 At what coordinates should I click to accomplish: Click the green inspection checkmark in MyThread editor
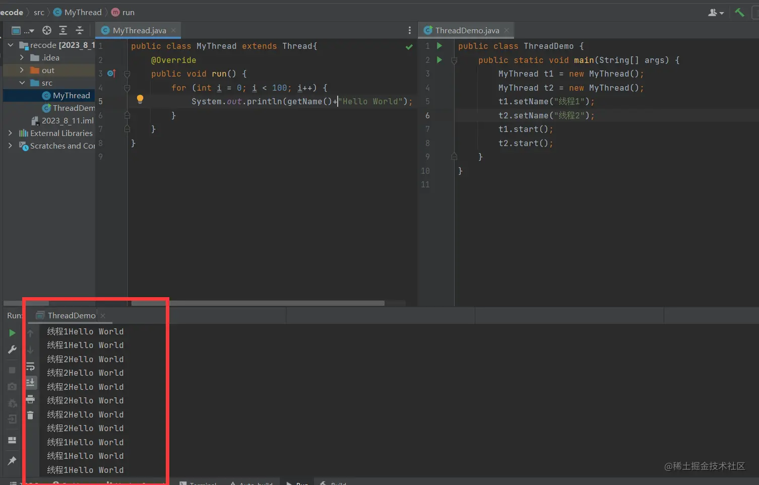(409, 47)
